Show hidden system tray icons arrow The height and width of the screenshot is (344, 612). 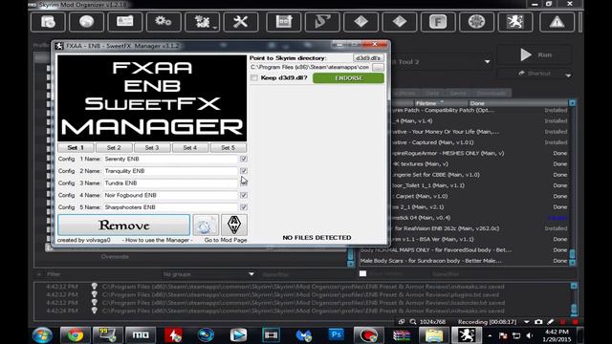[x=490, y=335]
